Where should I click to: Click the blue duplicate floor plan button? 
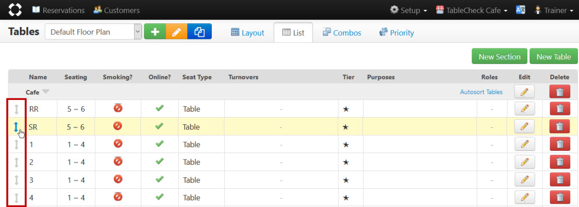coord(199,32)
